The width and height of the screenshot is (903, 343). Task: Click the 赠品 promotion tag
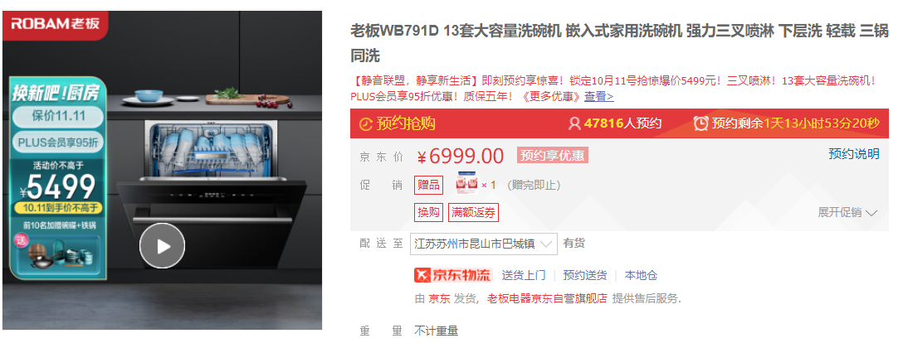428,185
